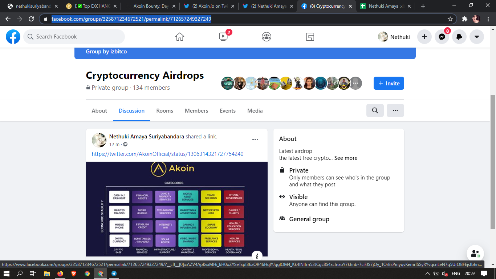This screenshot has height=279, width=496.
Task: Show more members via grey ellipsis avatar
Action: pos(355,83)
